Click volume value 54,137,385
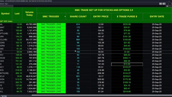This screenshot has width=172, height=97. (31, 40)
